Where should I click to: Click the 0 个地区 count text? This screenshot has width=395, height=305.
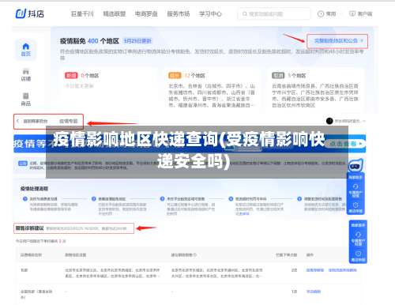tap(90, 76)
